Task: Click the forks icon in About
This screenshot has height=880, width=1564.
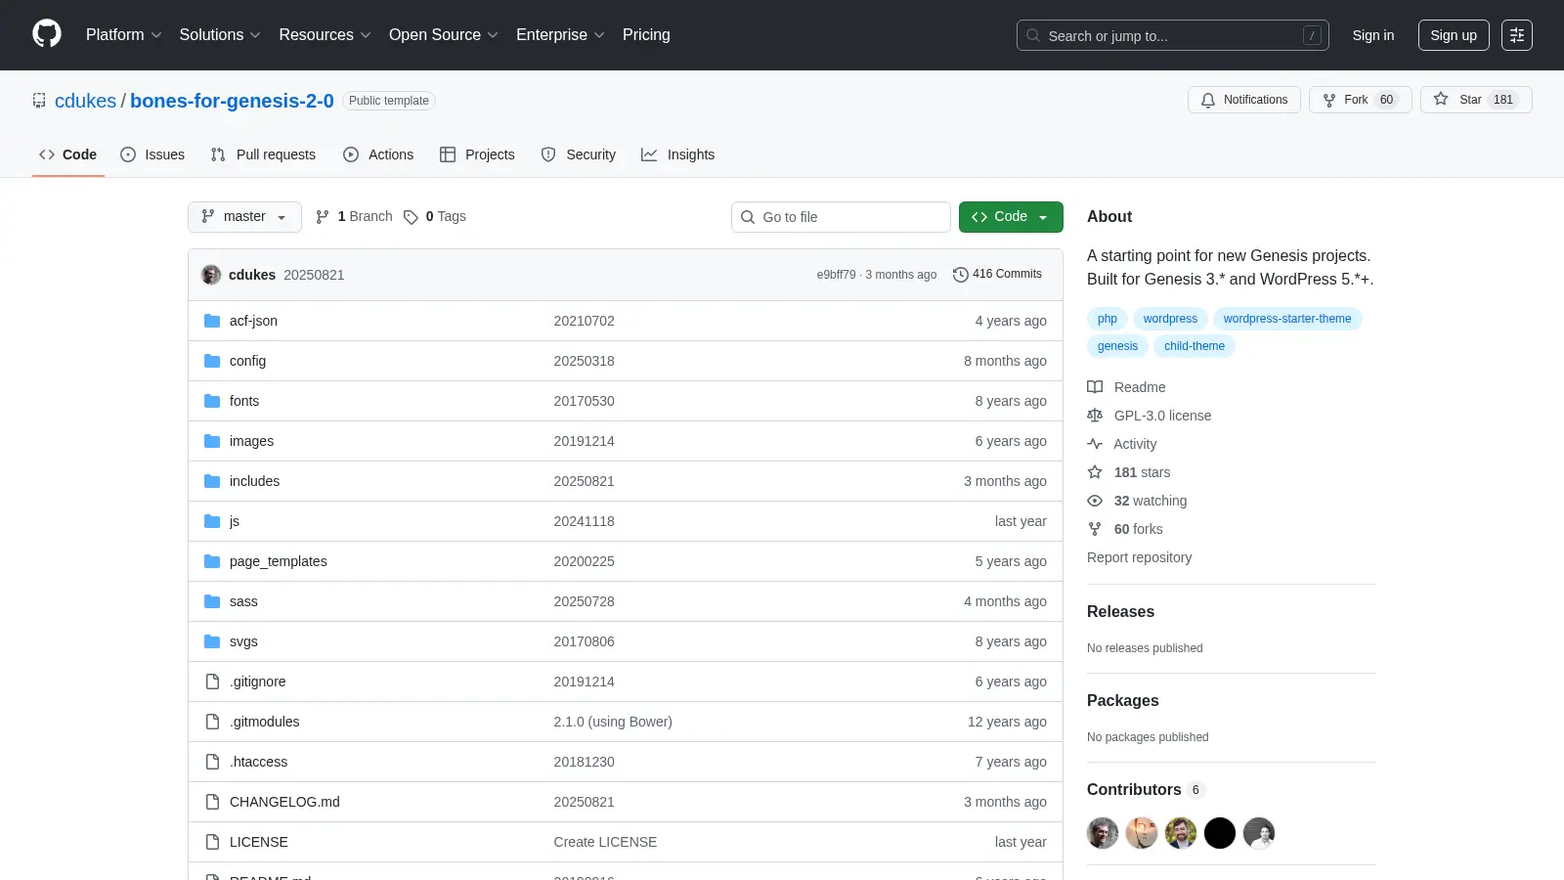Action: click(x=1095, y=529)
